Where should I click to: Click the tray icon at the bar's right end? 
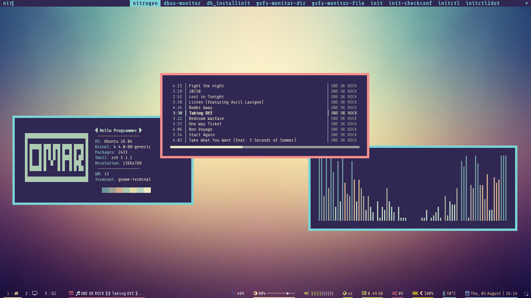click(526, 294)
